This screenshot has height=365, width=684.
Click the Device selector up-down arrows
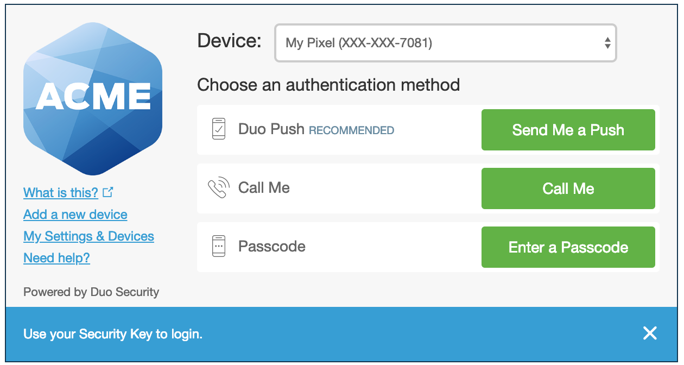click(x=607, y=43)
